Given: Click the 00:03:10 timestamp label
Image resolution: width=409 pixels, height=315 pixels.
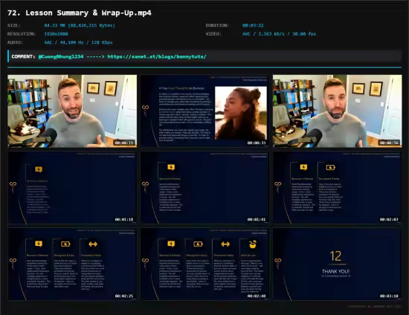Looking at the screenshot, I should point(389,296).
